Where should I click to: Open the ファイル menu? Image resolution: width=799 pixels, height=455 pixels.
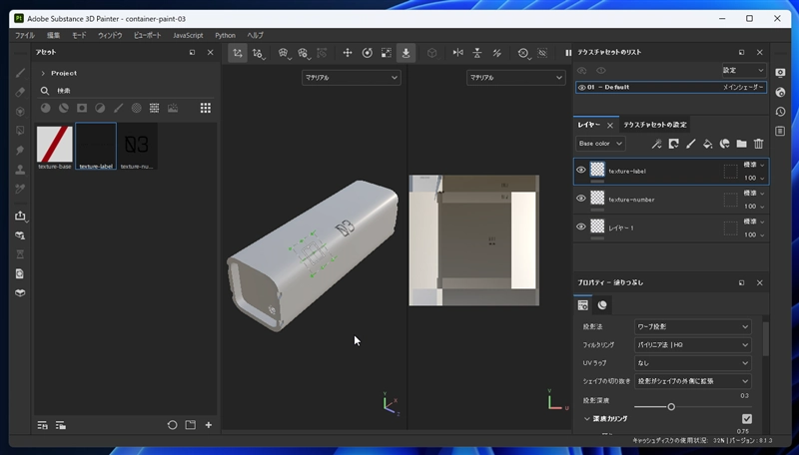pos(24,35)
